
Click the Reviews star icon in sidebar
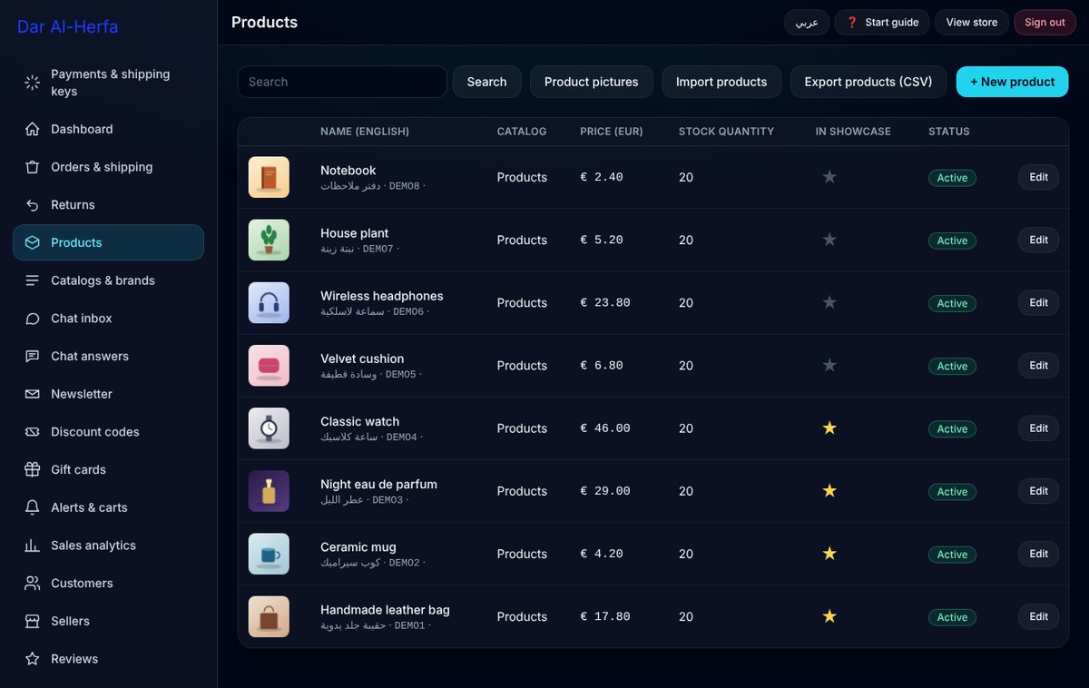(33, 659)
